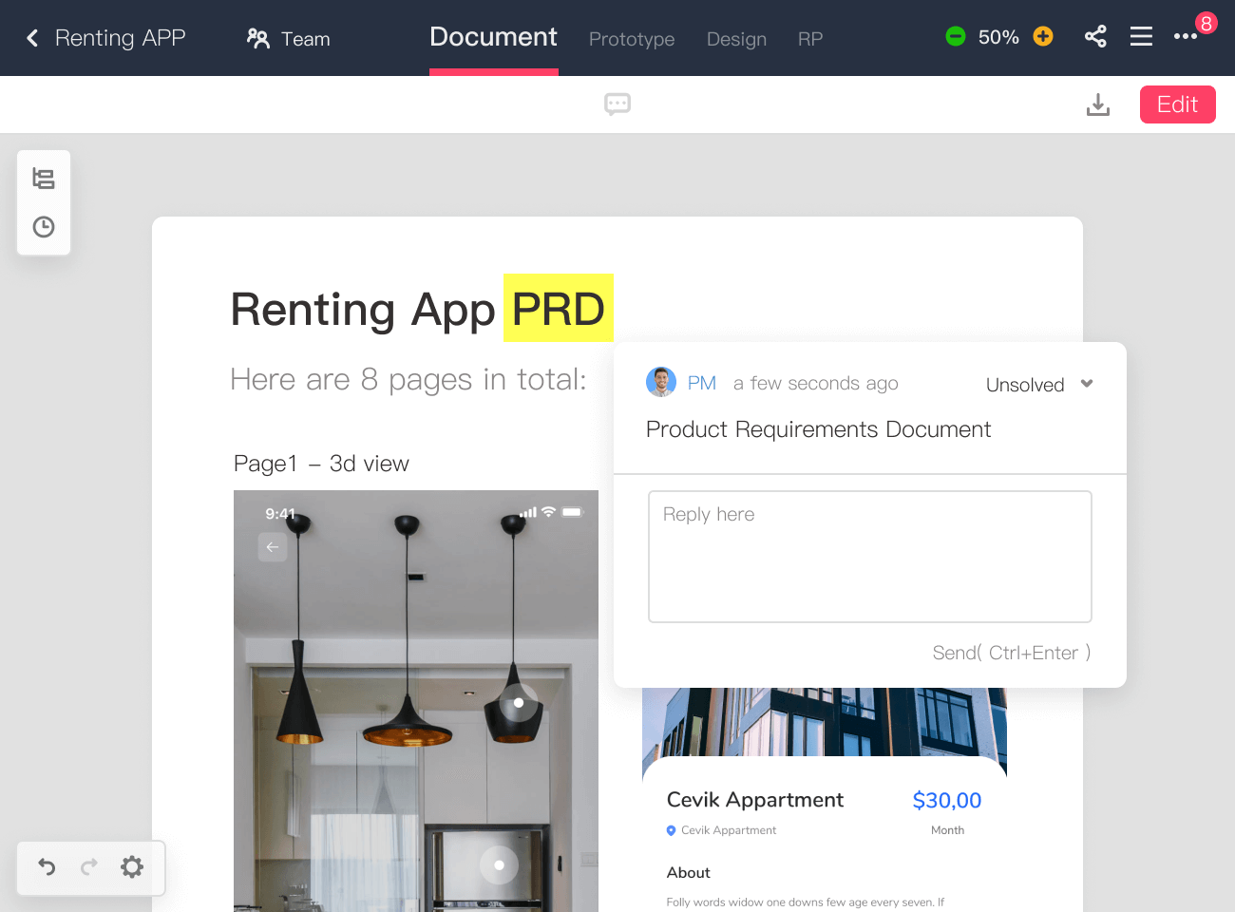Select the highlighted PRD text
1235x912 pixels.
coord(559,309)
